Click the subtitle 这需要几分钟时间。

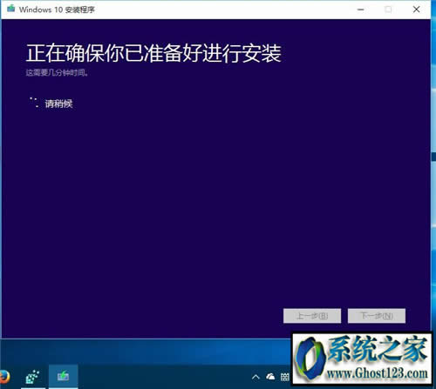(x=57, y=72)
